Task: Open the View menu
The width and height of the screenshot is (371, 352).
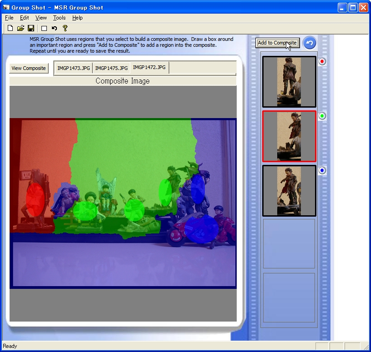Action: click(41, 18)
